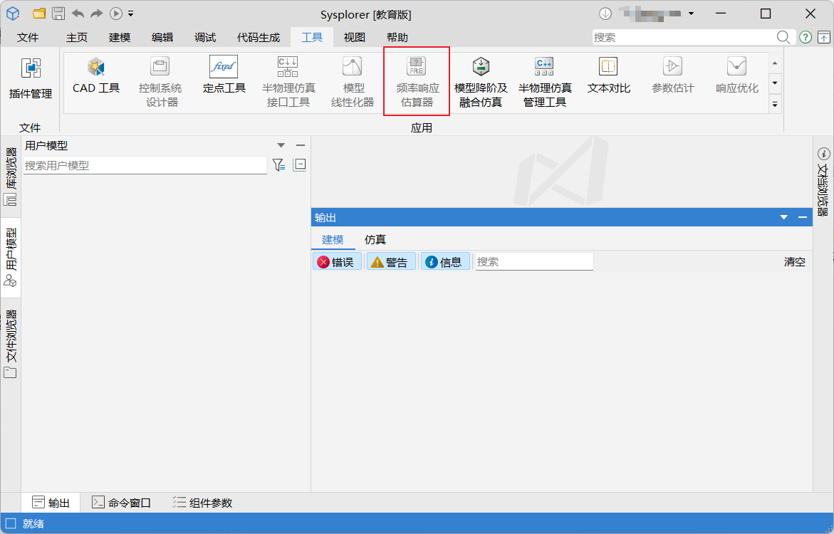
Task: Launch the CAD 工具 tool
Action: pos(96,76)
